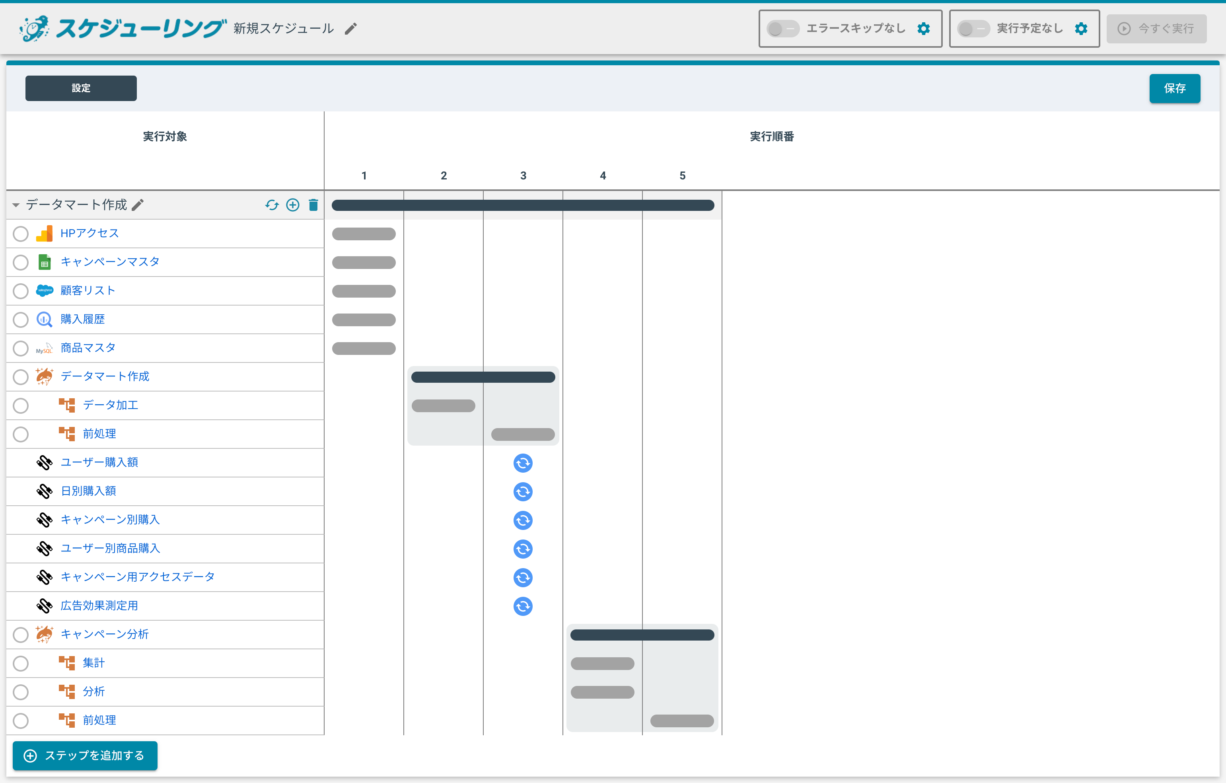Click the ステップを追加する button

(85, 755)
